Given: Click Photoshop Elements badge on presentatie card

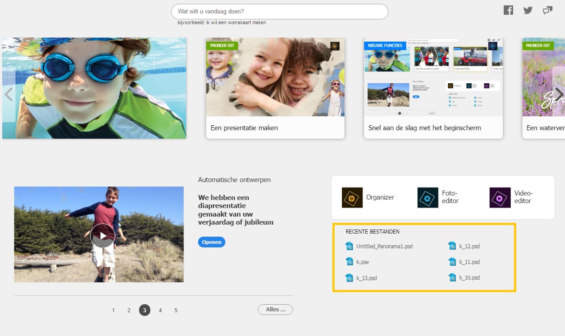Looking at the screenshot, I should 335,46.
